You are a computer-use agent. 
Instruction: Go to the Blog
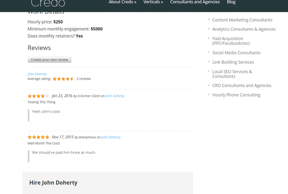coord(231,2)
